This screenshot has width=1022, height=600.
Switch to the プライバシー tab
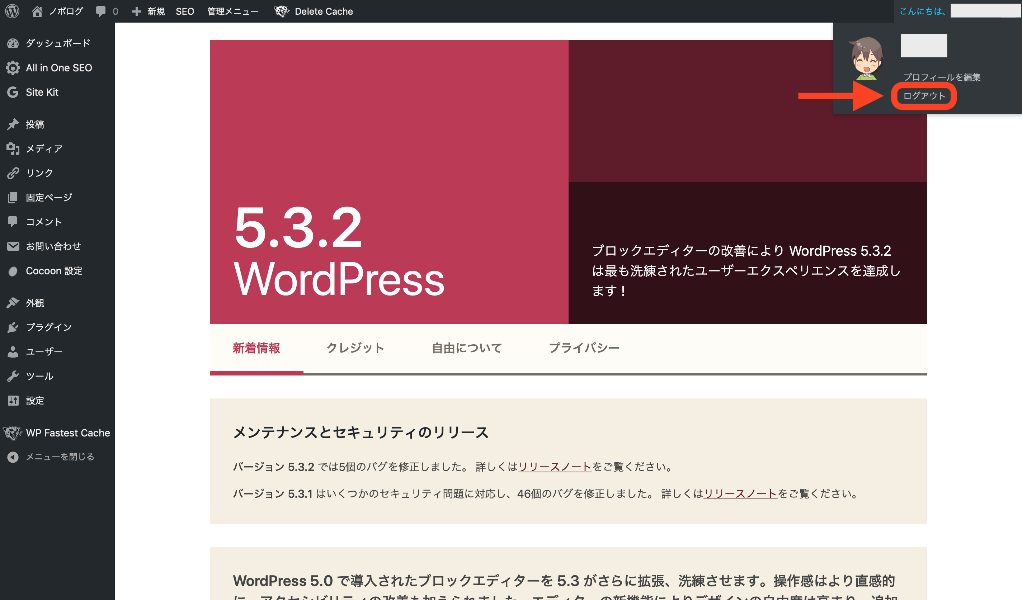584,348
